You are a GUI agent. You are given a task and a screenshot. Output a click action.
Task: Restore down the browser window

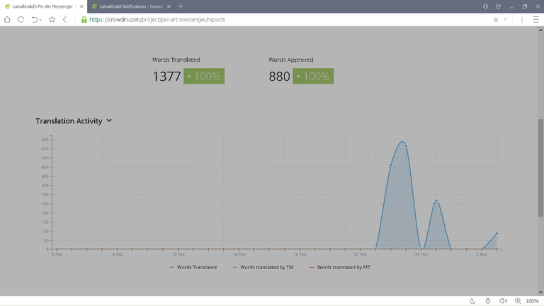coord(525,6)
